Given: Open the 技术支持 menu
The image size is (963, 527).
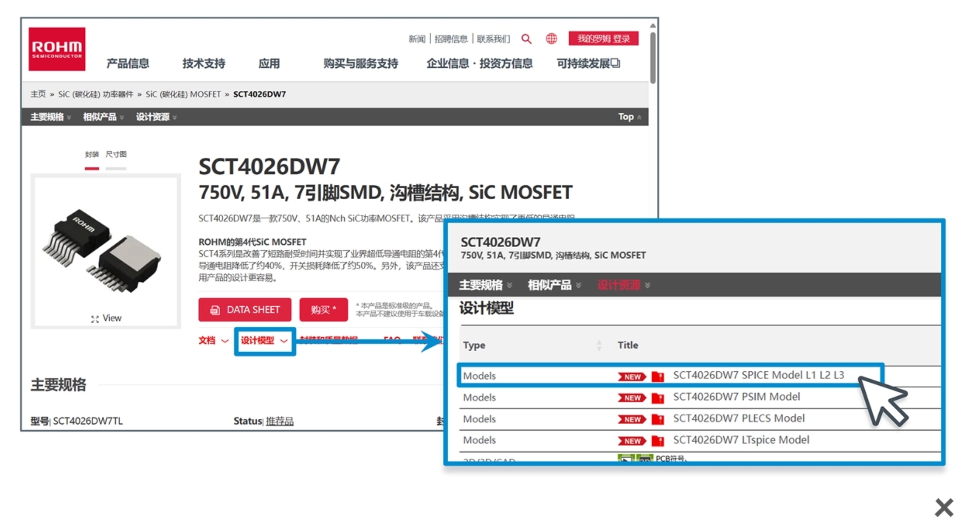Looking at the screenshot, I should click(x=204, y=64).
